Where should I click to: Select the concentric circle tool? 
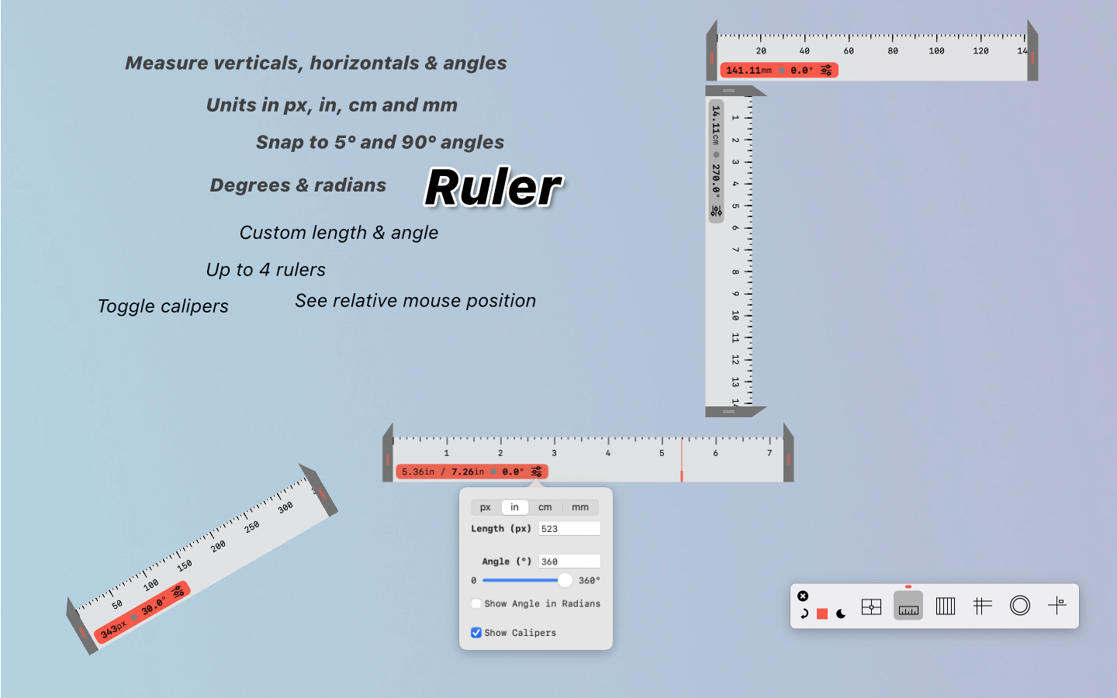(1020, 606)
